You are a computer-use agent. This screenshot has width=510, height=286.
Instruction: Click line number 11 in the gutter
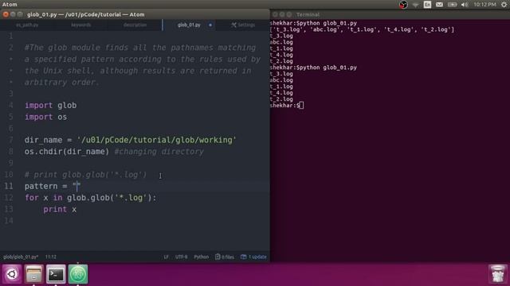[9, 186]
